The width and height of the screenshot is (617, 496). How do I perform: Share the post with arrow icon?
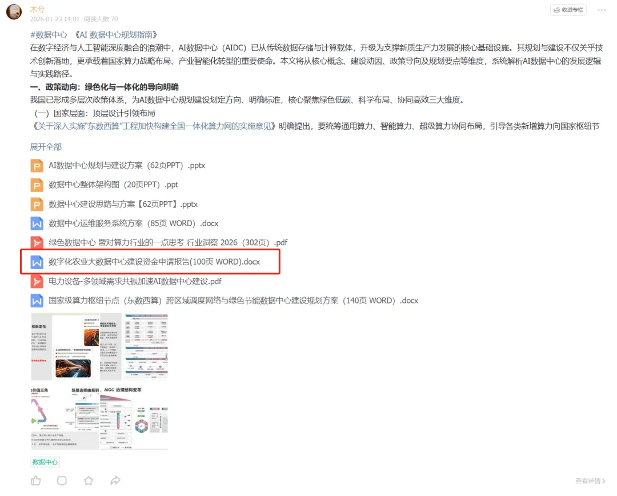click(x=115, y=481)
